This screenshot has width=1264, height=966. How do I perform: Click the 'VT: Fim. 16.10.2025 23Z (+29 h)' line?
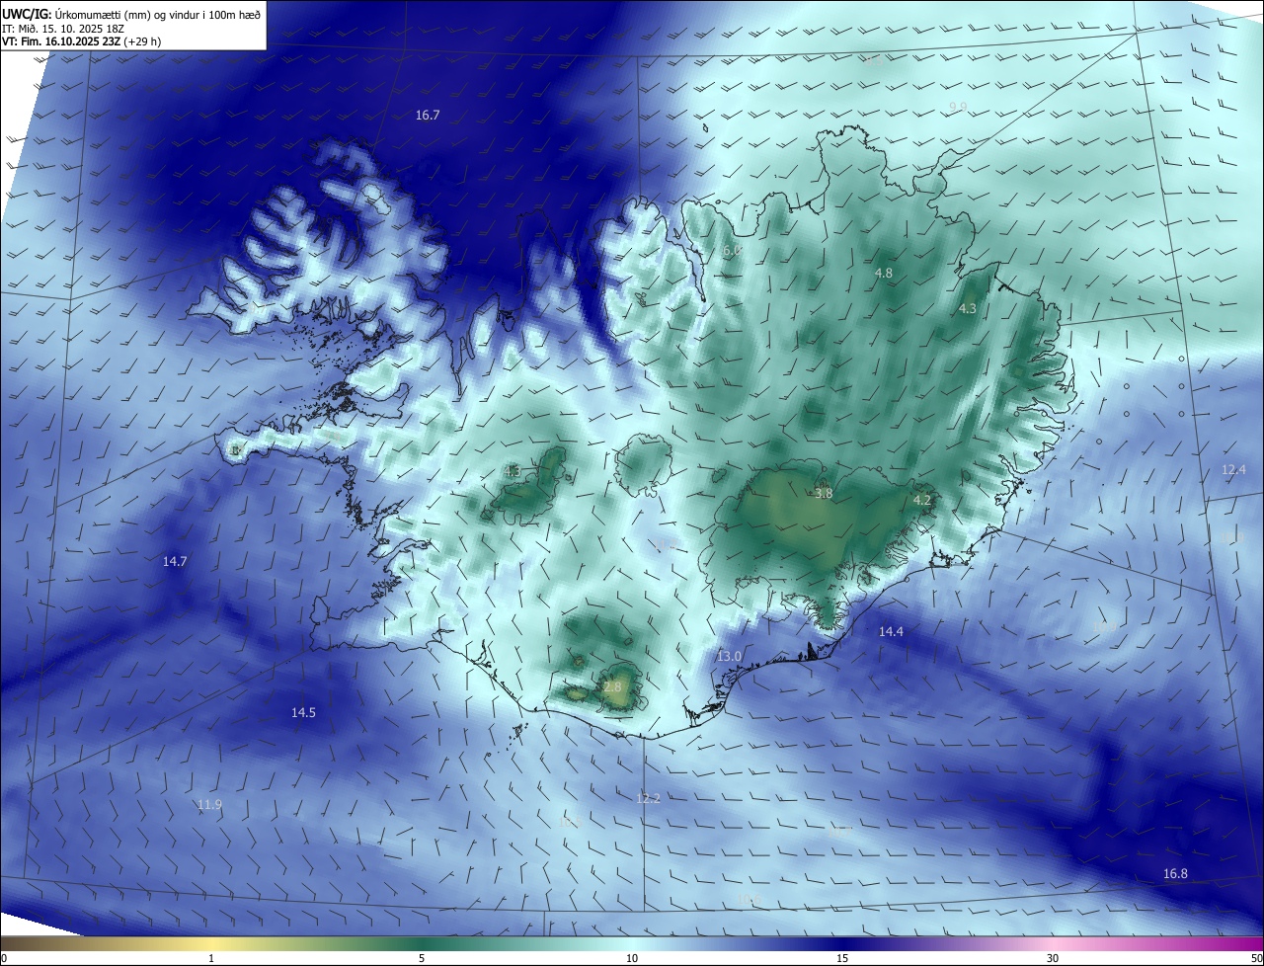point(82,41)
